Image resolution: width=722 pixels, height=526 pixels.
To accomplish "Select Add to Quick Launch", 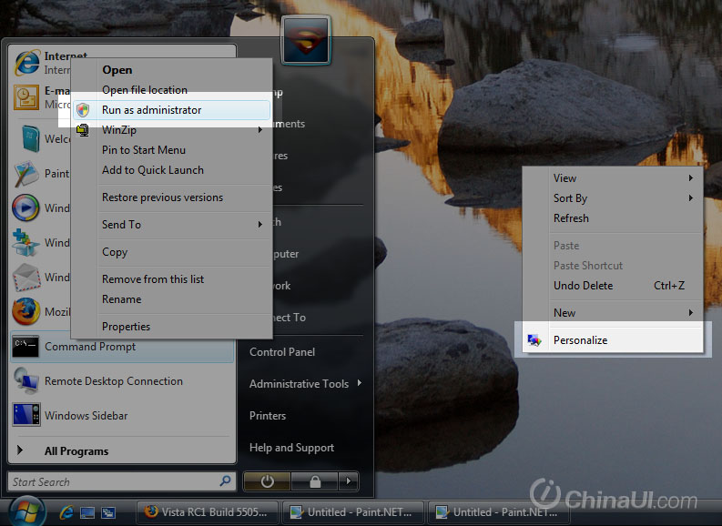I will [x=171, y=170].
